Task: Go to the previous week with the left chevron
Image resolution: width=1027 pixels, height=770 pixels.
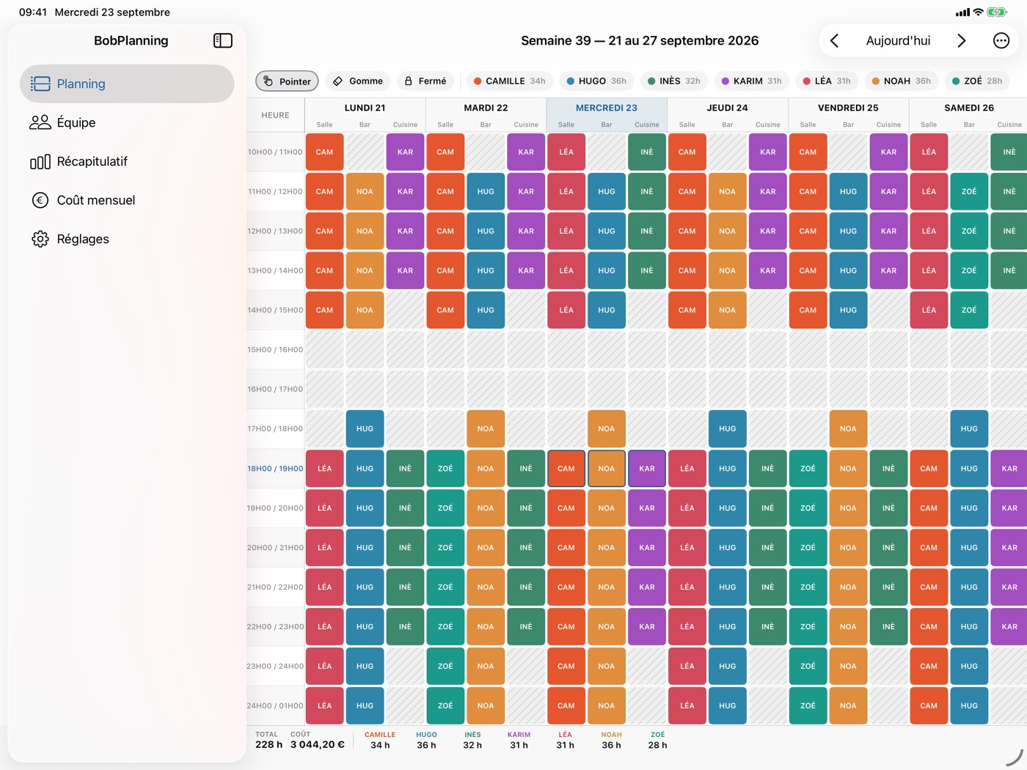Action: pos(834,40)
